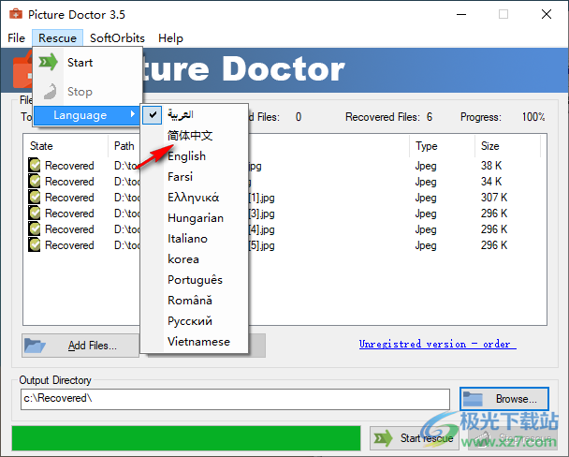Select Русский language
The width and height of the screenshot is (569, 457).
pyautogui.click(x=194, y=321)
